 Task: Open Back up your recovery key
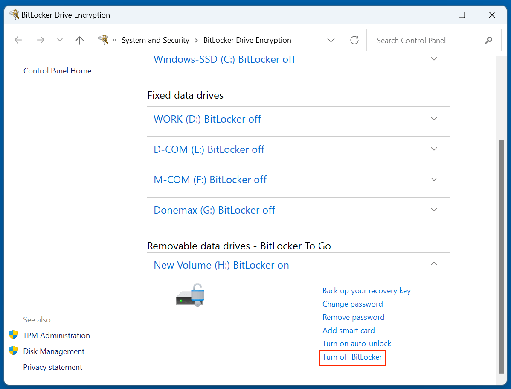tap(366, 290)
